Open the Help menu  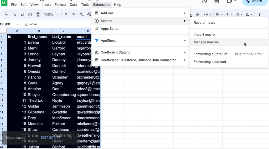pos(118,5)
